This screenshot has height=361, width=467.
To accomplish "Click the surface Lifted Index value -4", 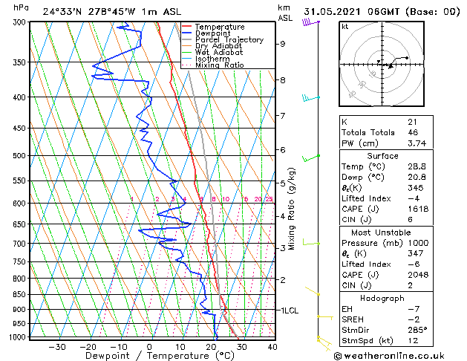I will (x=414, y=198).
